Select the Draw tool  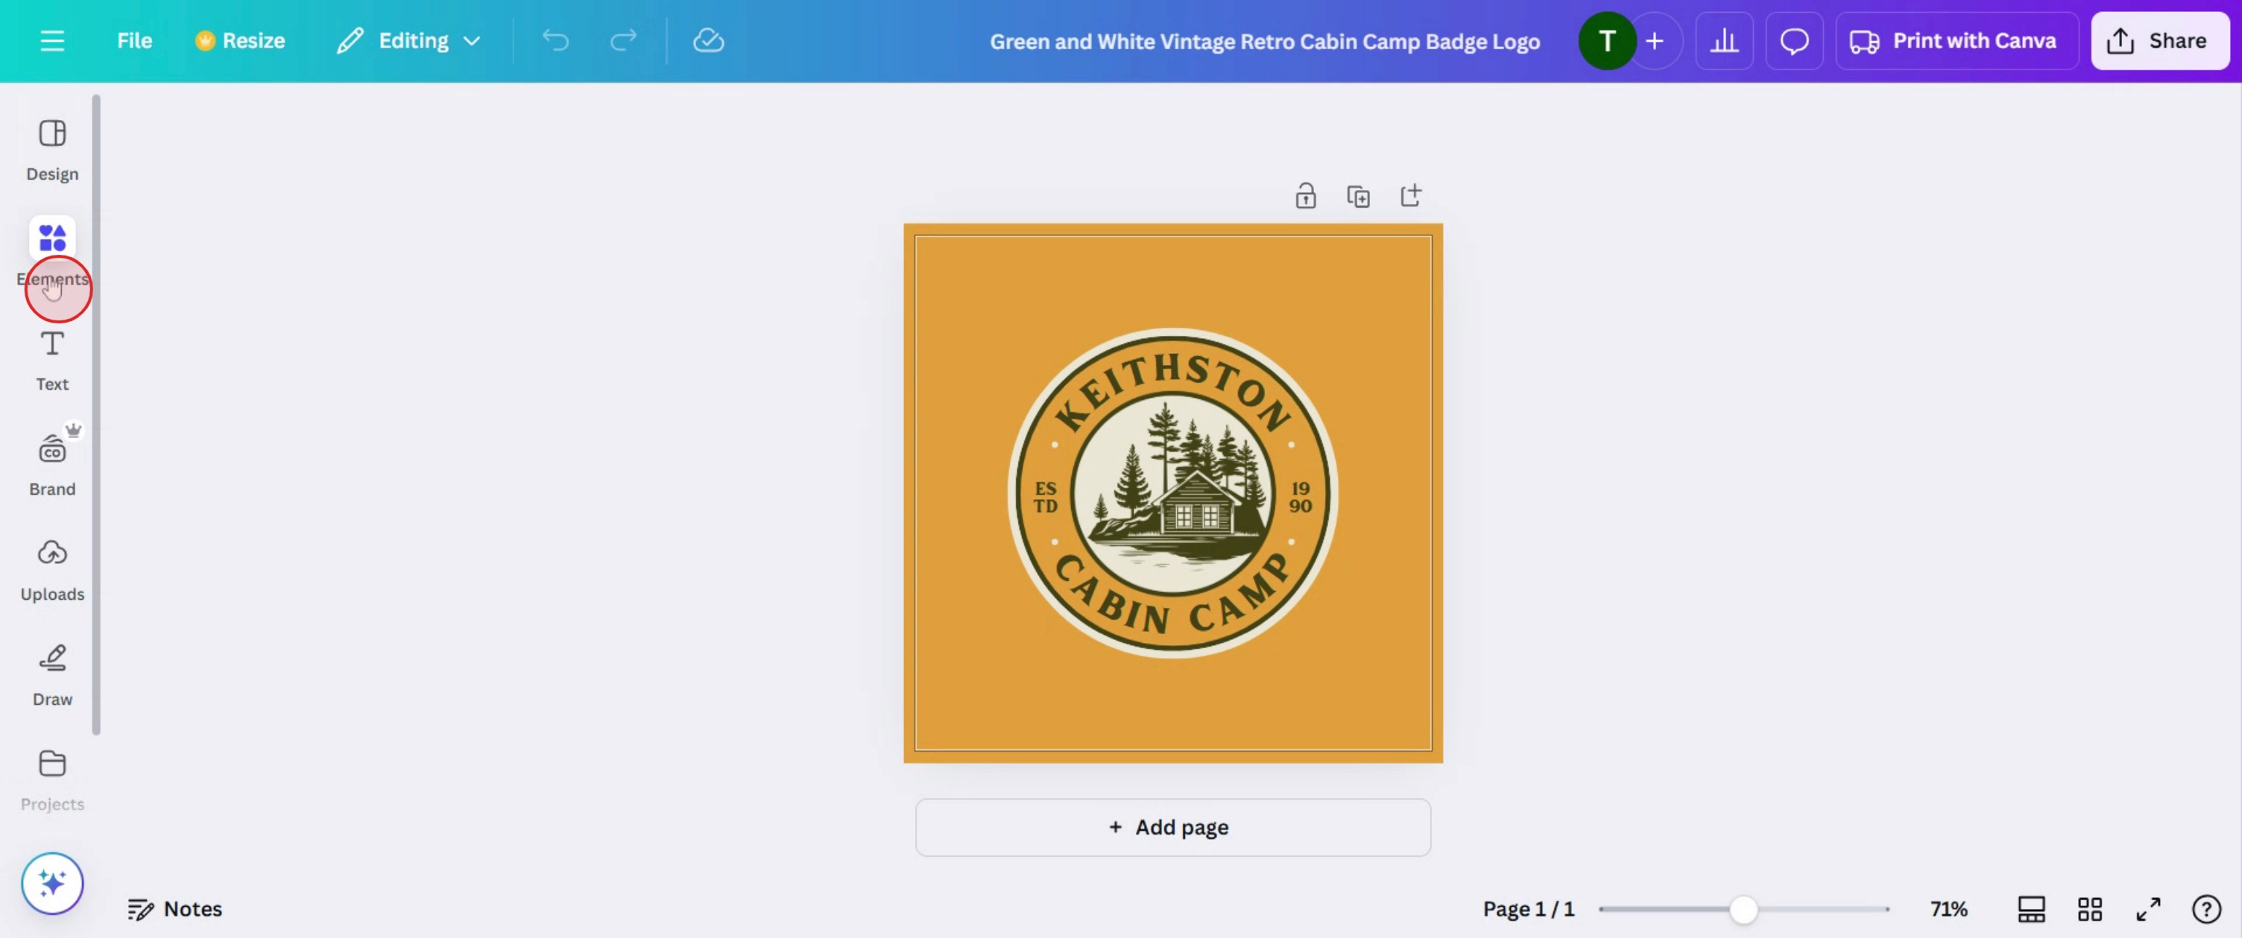[52, 675]
